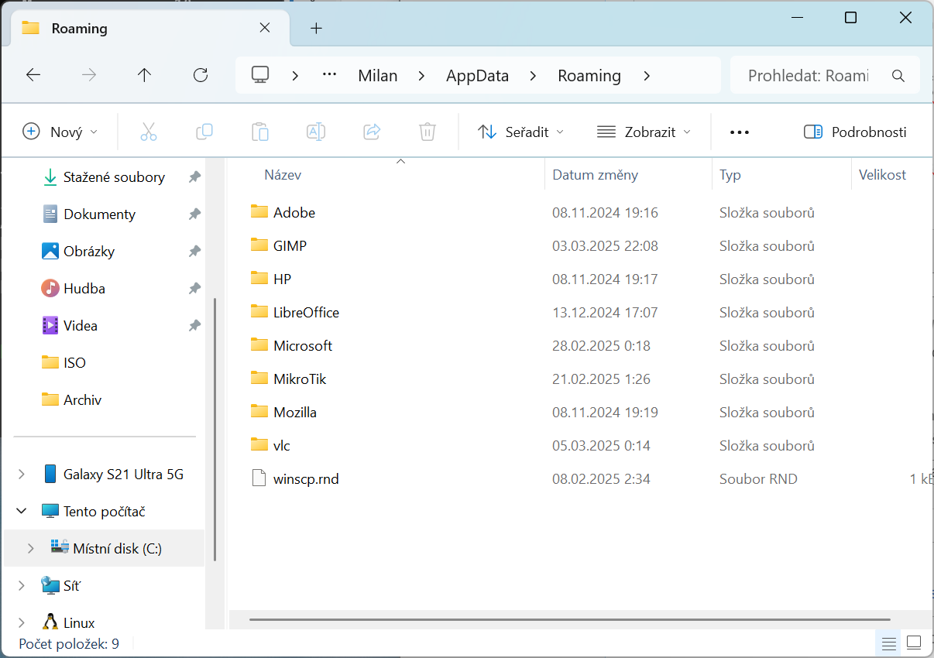
Task: Select Místní disk (C:) in sidebar
Action: 105,549
